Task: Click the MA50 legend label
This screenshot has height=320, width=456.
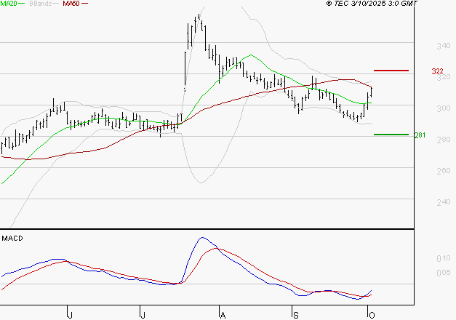Action: pyautogui.click(x=71, y=4)
